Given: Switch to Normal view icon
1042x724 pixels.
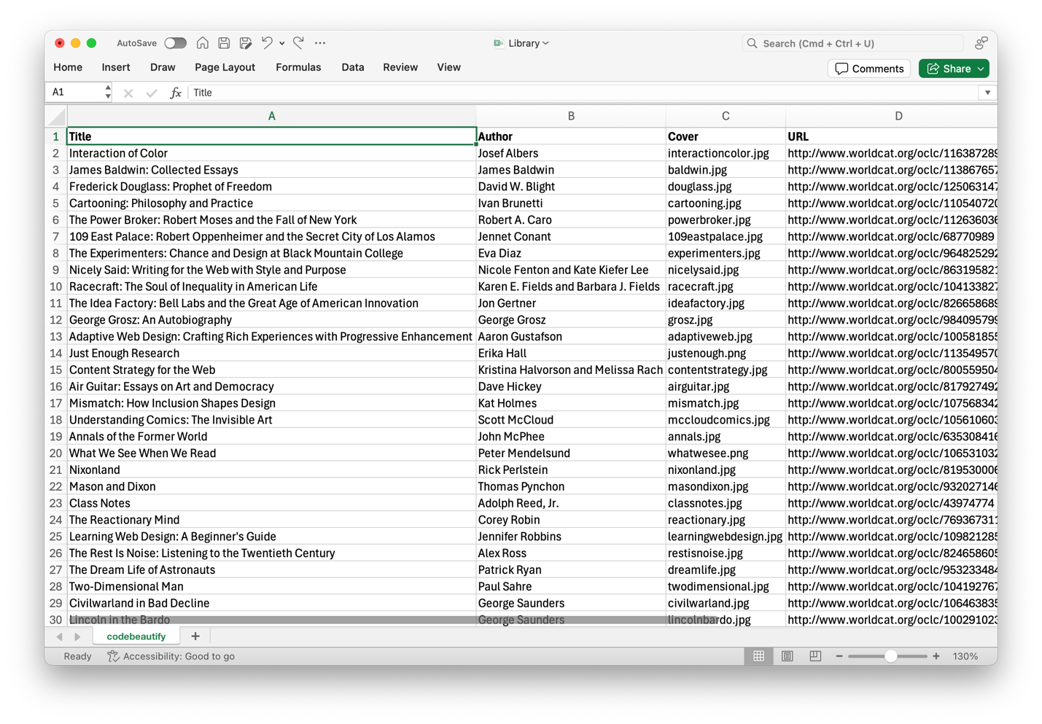Looking at the screenshot, I should click(759, 656).
